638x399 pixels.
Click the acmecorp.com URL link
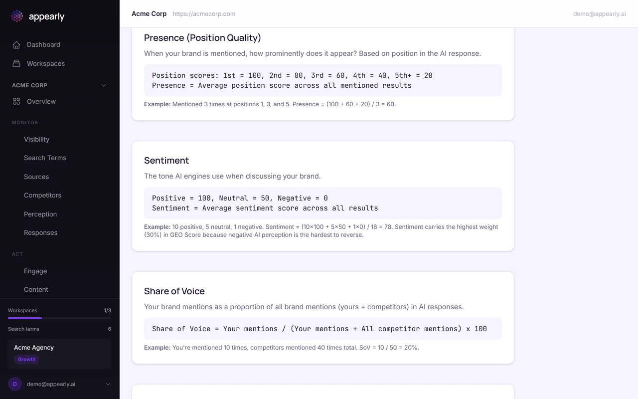204,14
